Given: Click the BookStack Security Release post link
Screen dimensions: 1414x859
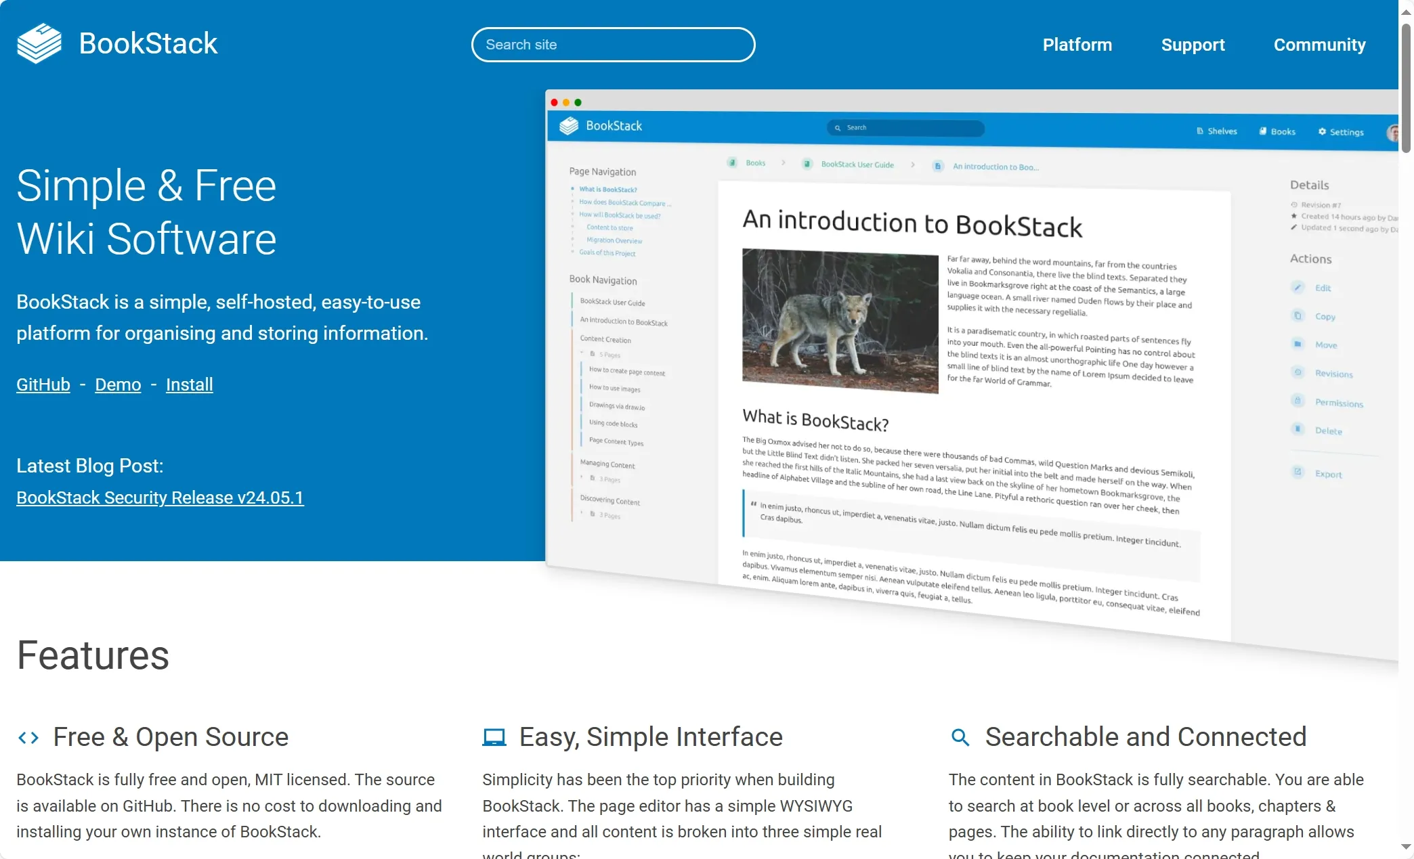Looking at the screenshot, I should click(x=160, y=498).
